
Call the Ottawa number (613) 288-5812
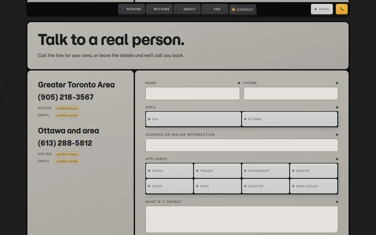pyautogui.click(x=65, y=143)
